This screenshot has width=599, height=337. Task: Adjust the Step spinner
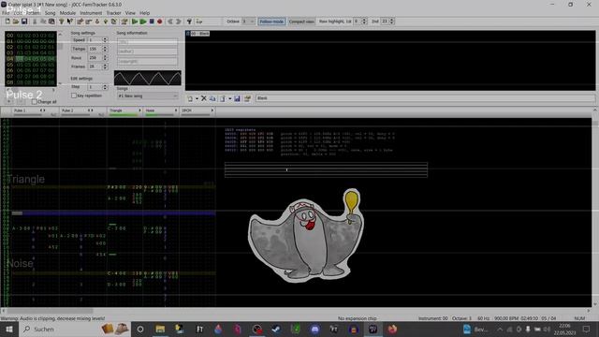click(105, 87)
